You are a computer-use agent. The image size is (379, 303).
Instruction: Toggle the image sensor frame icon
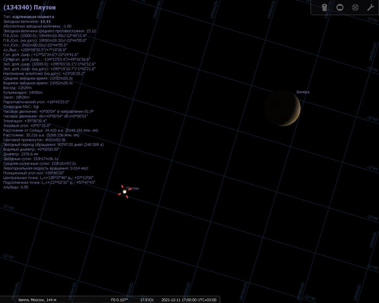coord(340,8)
